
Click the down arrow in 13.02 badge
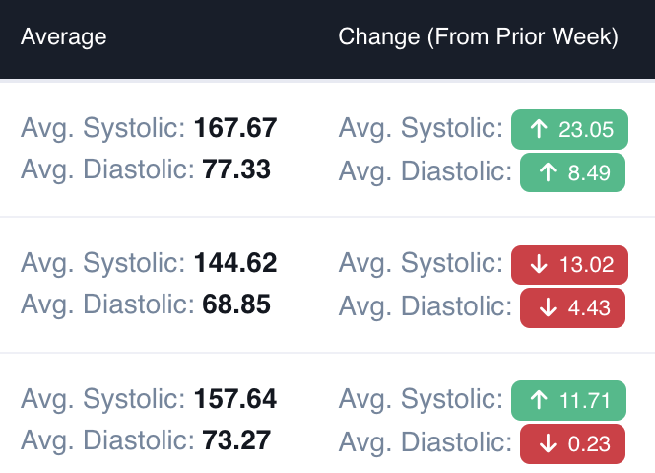click(x=539, y=264)
